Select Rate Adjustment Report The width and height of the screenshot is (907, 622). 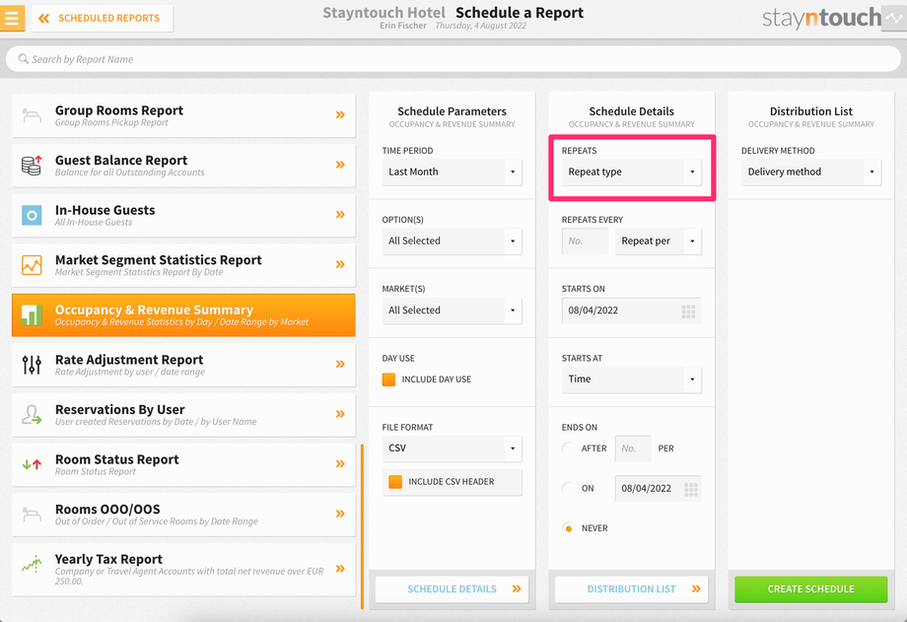(x=183, y=365)
